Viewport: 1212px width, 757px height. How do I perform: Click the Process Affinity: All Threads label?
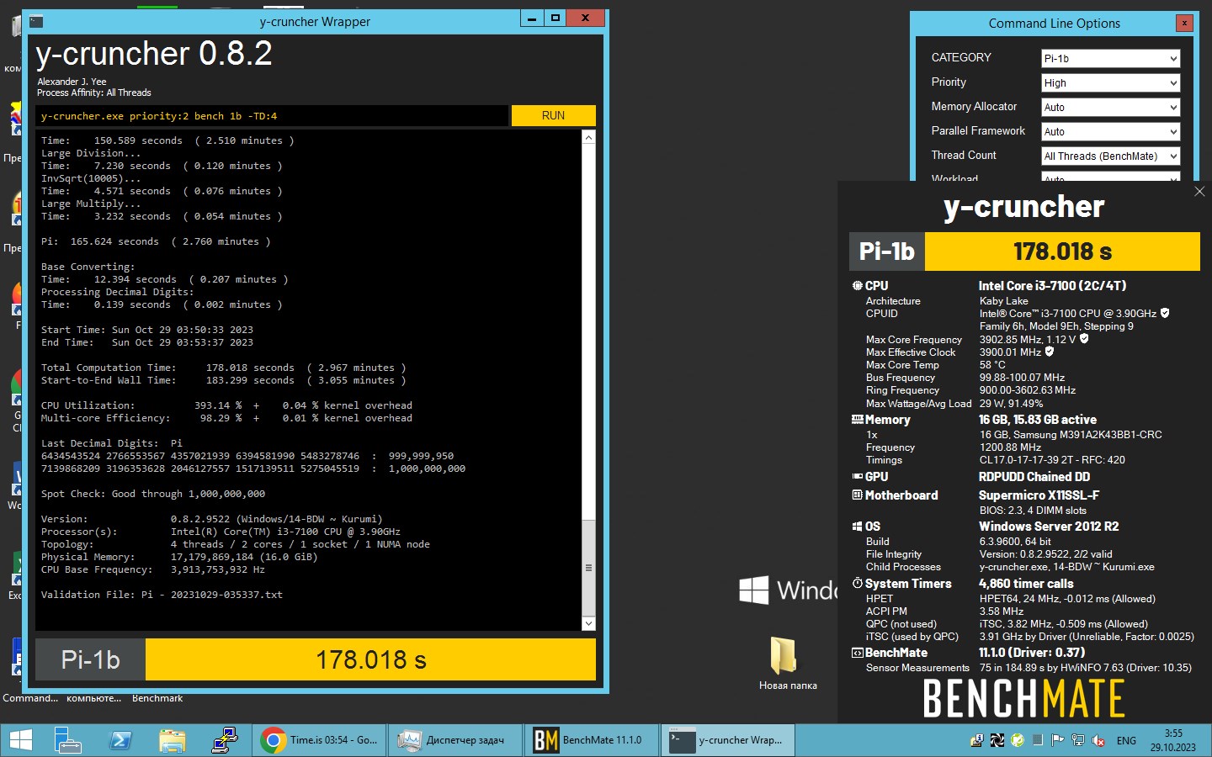[94, 93]
